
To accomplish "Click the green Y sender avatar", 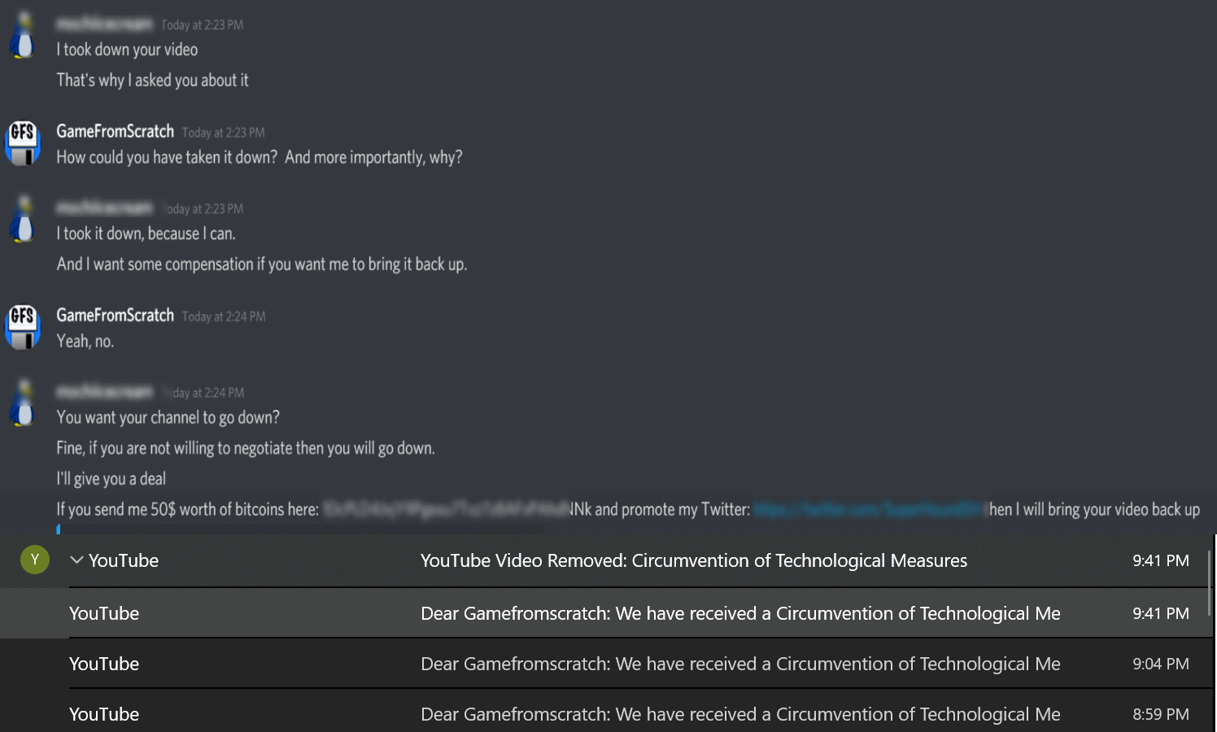I will pyautogui.click(x=35, y=560).
